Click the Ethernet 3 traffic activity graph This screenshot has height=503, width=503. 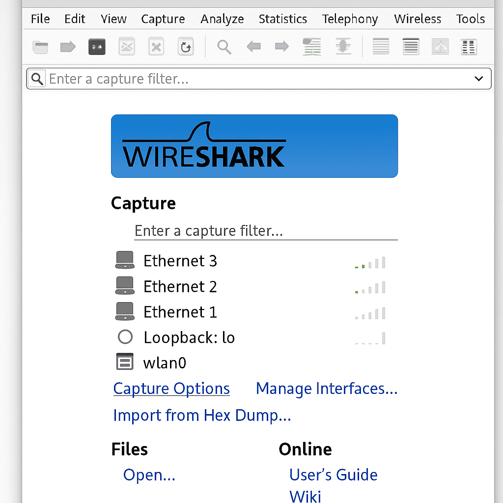pos(370,262)
